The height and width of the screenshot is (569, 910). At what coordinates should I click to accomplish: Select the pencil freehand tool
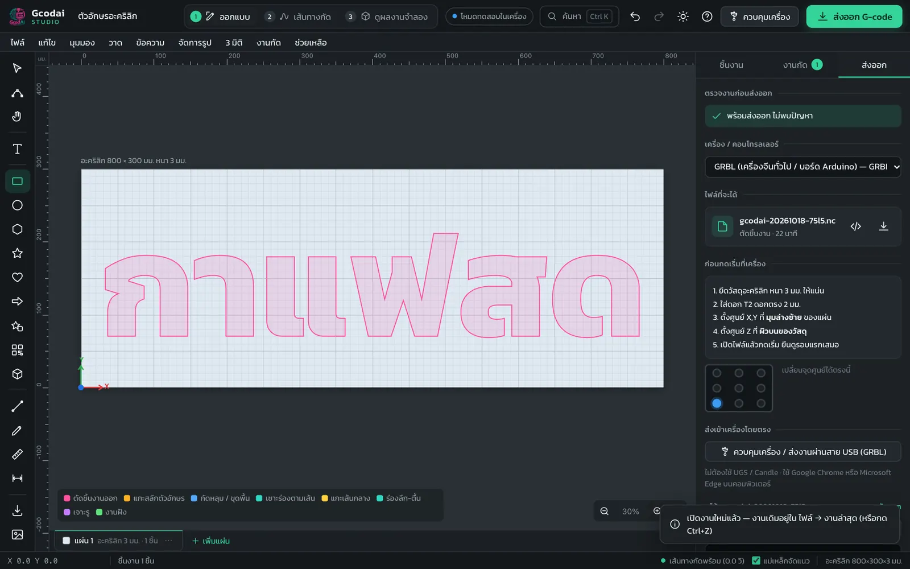tap(17, 431)
